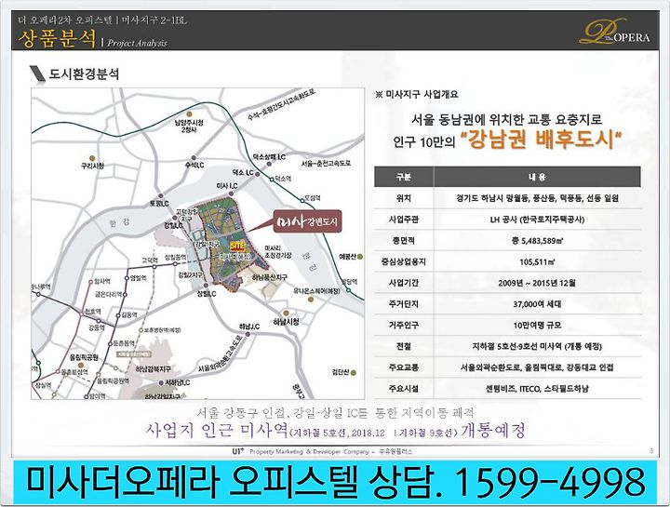Click the 서울-춘천고속도로 road label

(326, 163)
